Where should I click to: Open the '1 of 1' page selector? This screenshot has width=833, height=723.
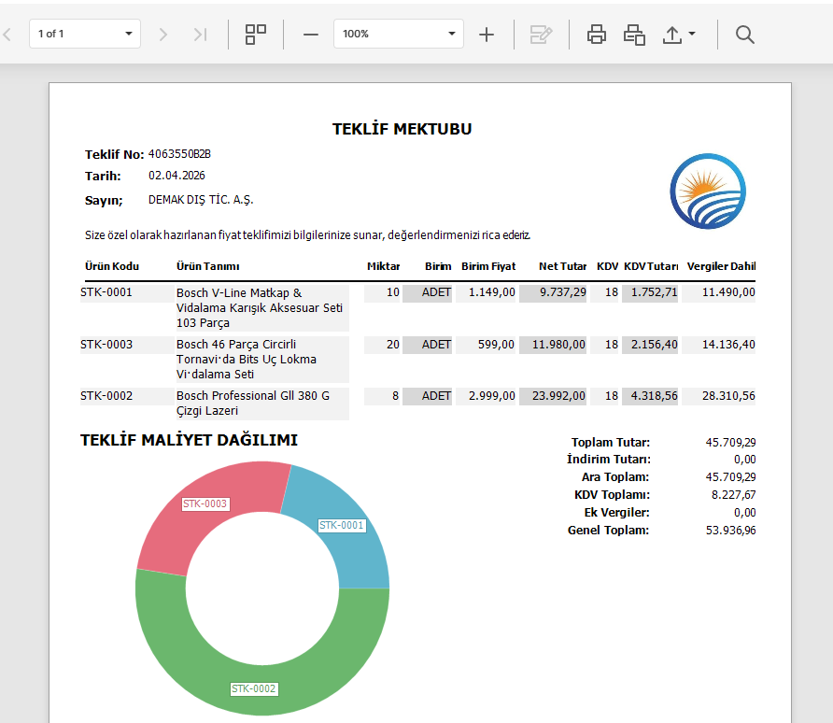point(85,34)
